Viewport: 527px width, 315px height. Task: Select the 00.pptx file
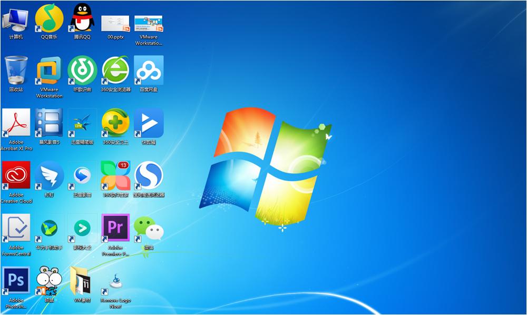pos(115,24)
